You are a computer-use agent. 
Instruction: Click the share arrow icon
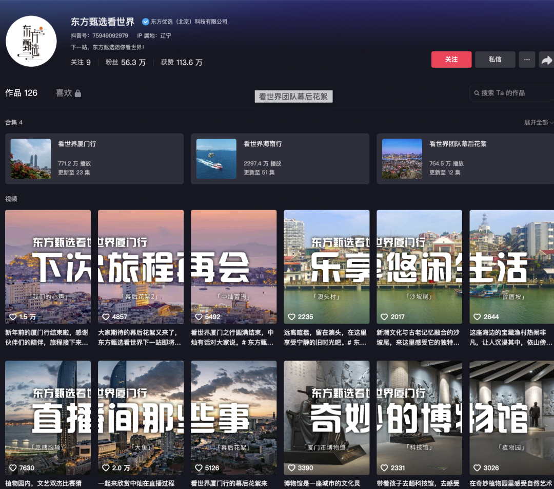click(x=546, y=60)
